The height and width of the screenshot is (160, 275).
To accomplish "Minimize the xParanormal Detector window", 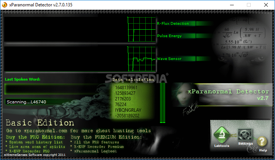I will (232, 5).
